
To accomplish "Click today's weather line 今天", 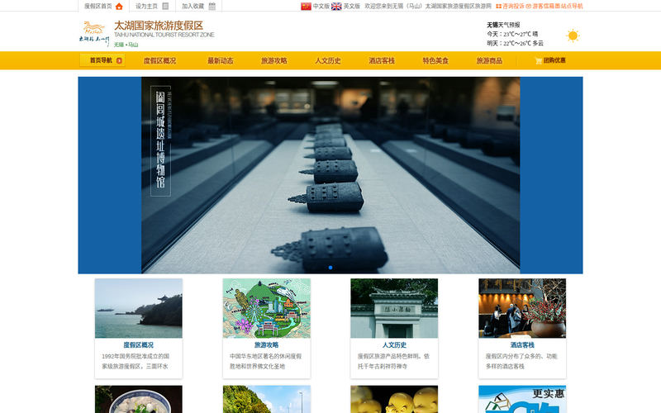I will (x=512, y=34).
